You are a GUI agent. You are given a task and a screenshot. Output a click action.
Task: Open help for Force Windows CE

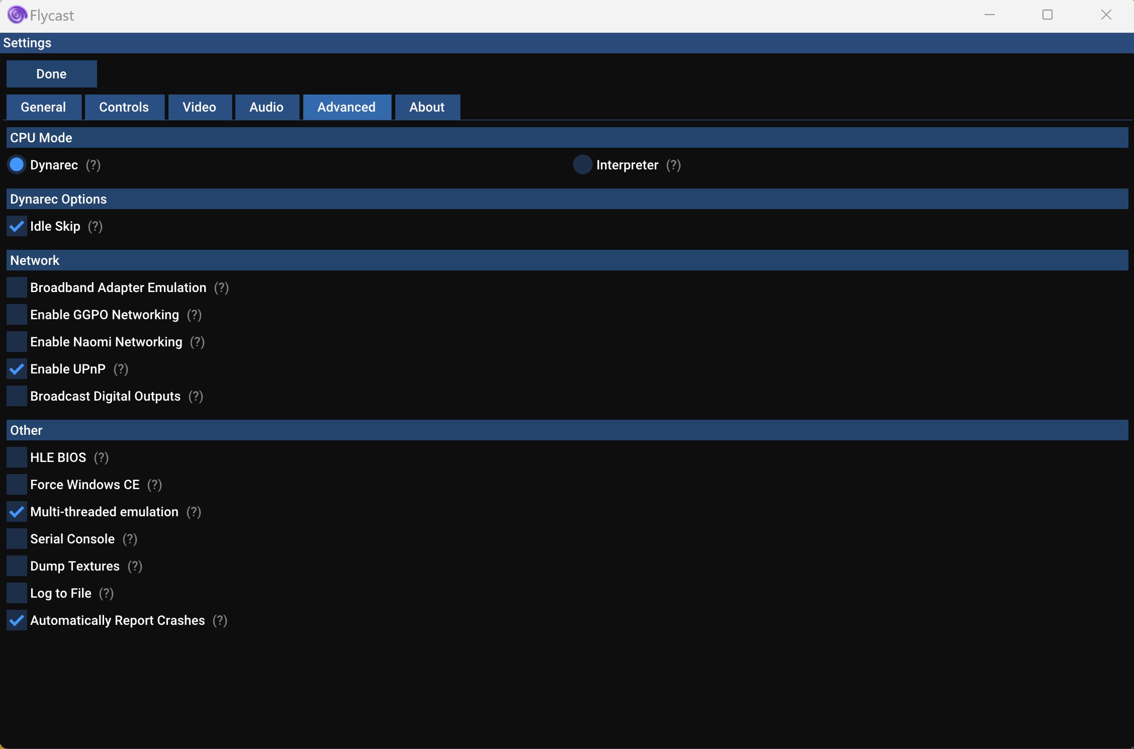pos(154,485)
